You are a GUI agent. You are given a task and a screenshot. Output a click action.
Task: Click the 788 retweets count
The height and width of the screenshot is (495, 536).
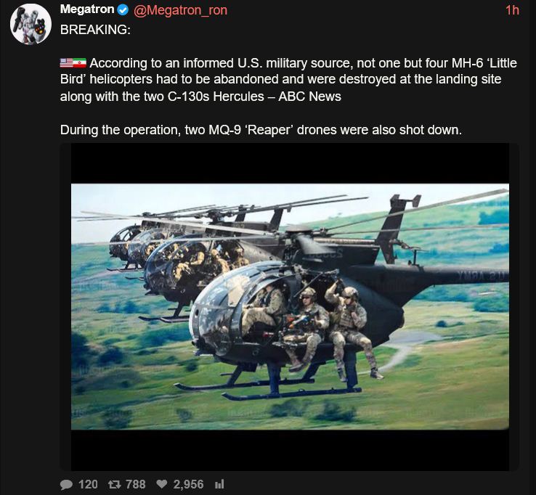136,484
